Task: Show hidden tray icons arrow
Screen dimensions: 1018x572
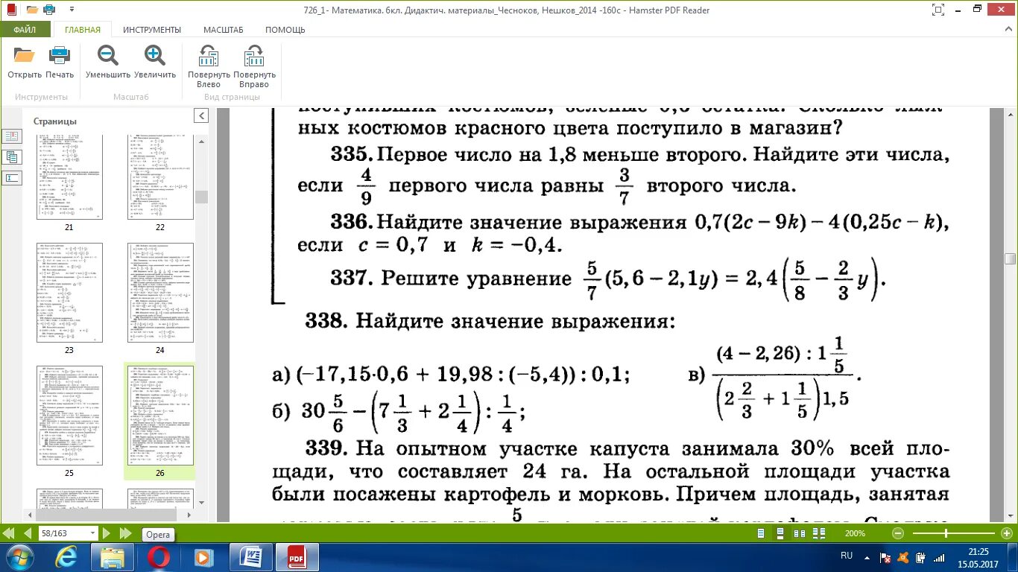Action: pyautogui.click(x=868, y=556)
